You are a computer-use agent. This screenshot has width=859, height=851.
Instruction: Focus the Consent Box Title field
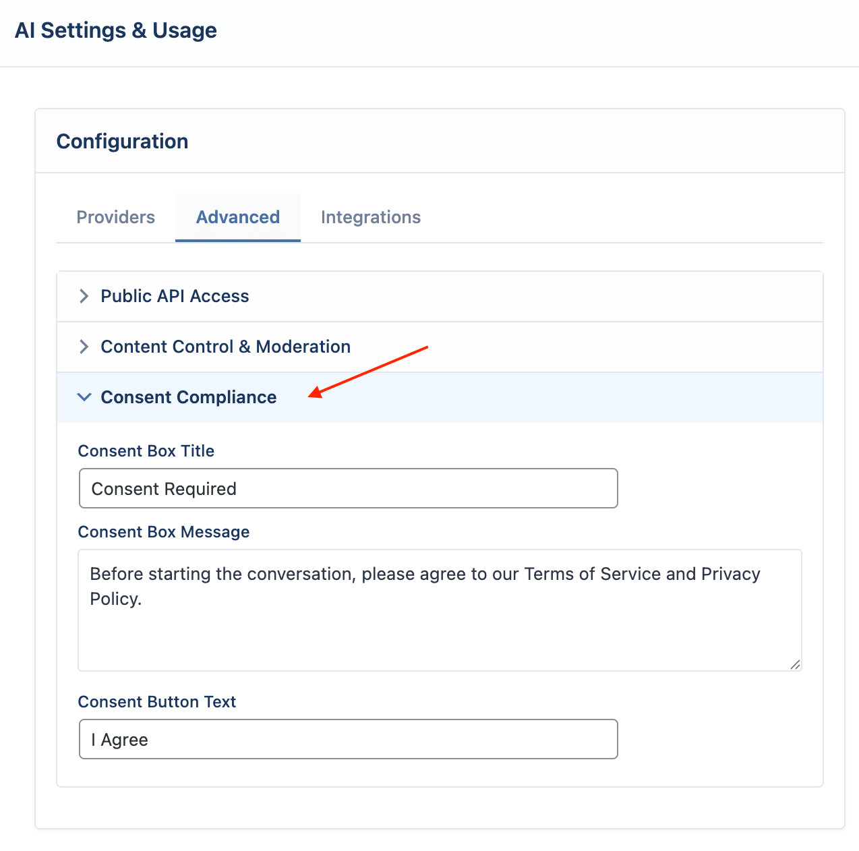349,488
